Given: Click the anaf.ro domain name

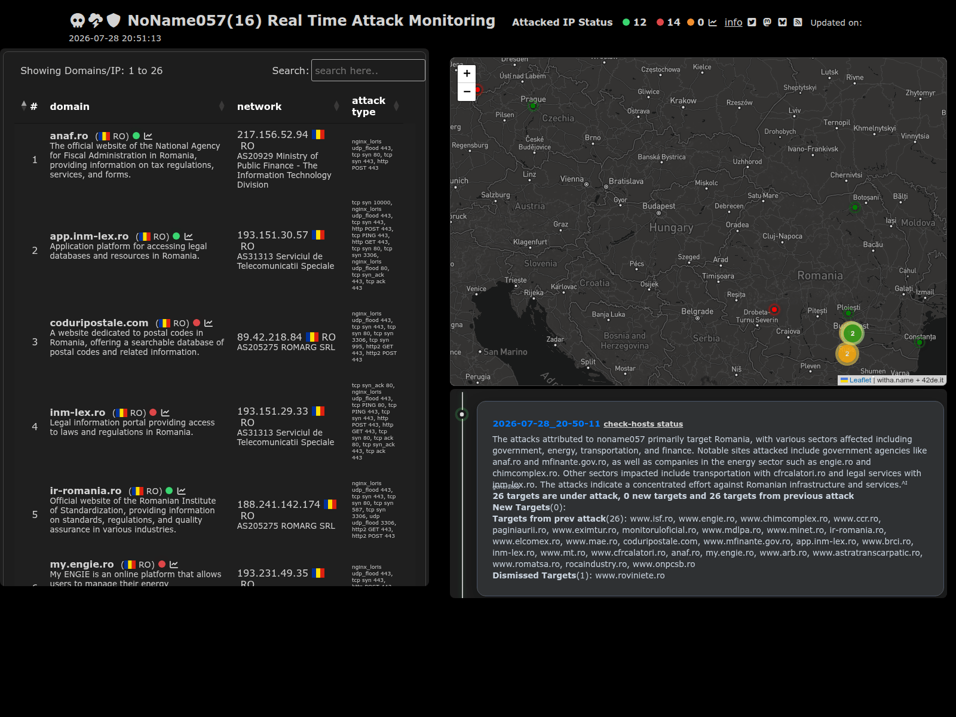Looking at the screenshot, I should click(69, 136).
